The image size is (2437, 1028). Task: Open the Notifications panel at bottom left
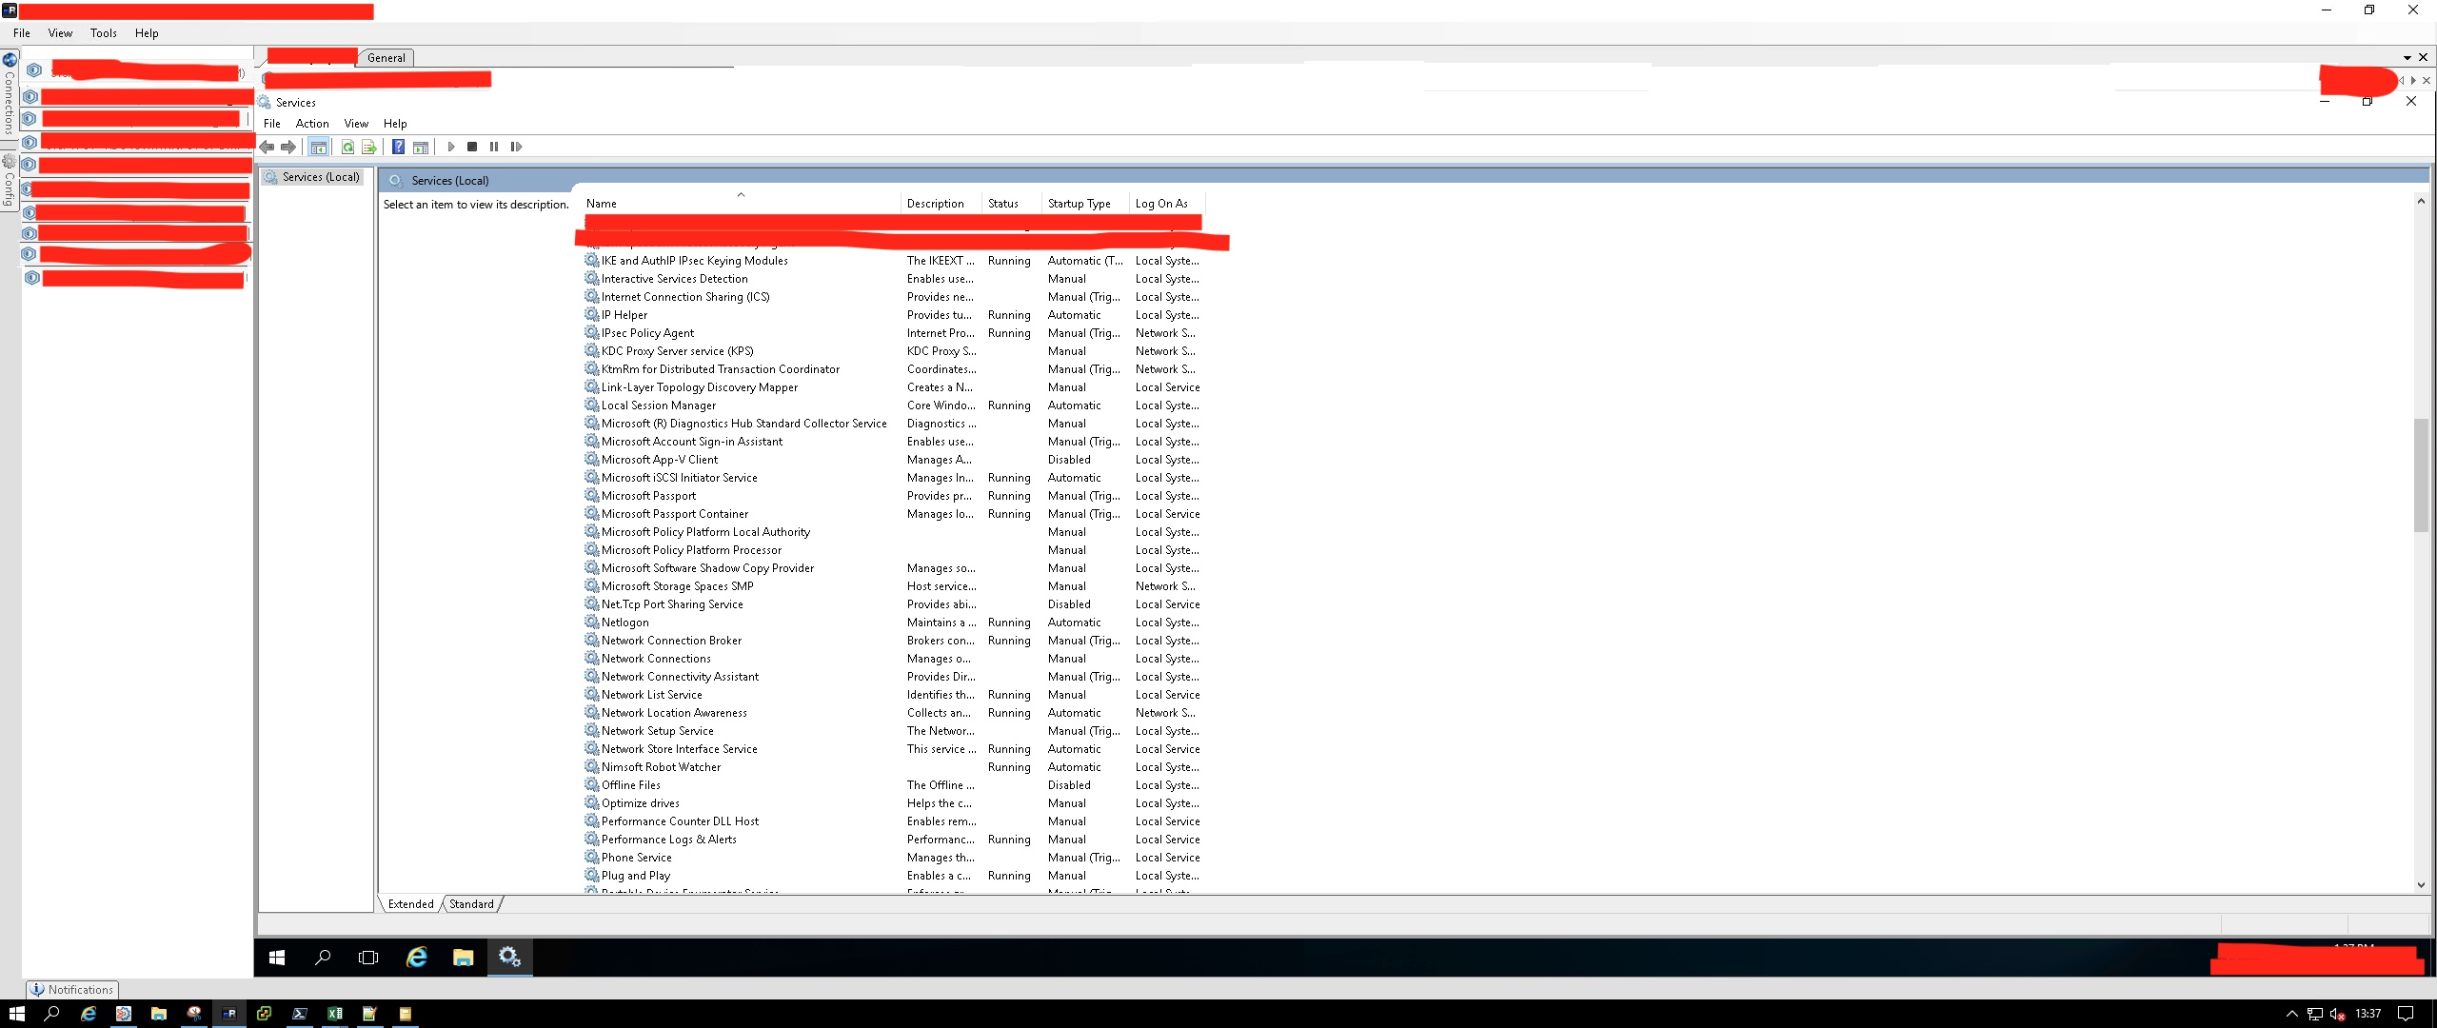coord(72,989)
